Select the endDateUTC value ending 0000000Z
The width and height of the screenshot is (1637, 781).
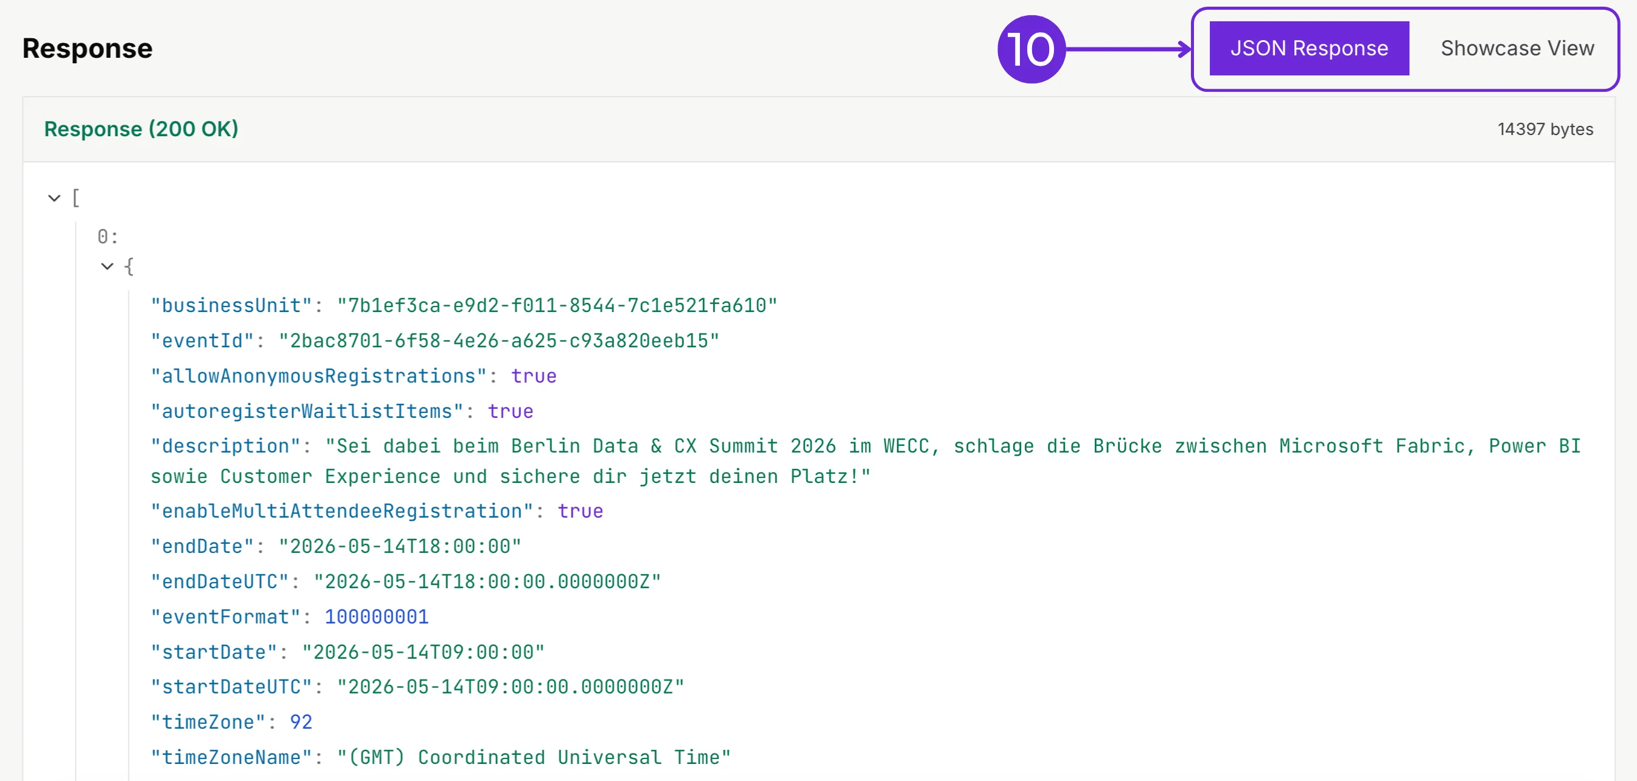pyautogui.click(x=487, y=581)
